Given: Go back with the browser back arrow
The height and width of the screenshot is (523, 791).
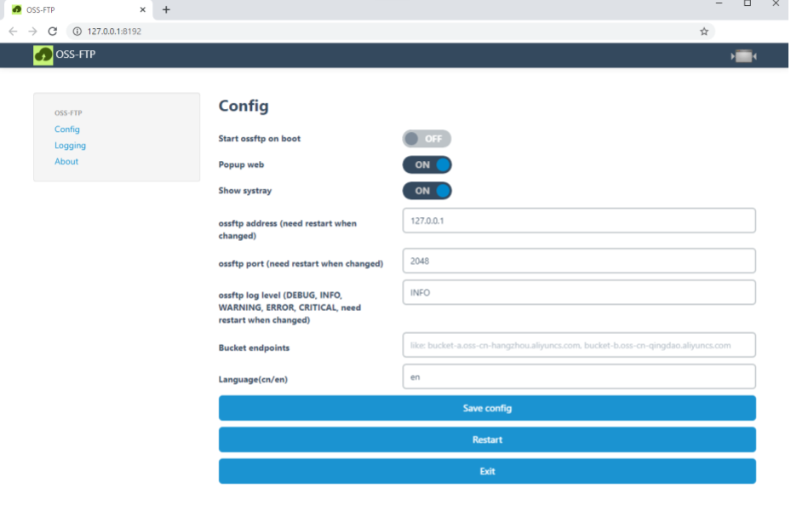Looking at the screenshot, I should (13, 32).
